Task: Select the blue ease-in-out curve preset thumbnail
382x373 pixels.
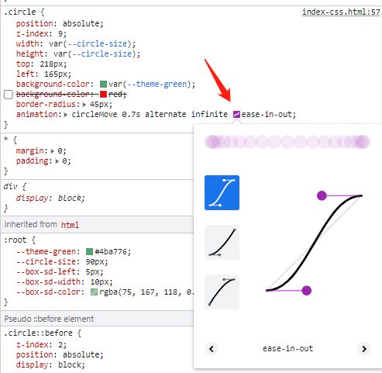Action: (x=222, y=192)
